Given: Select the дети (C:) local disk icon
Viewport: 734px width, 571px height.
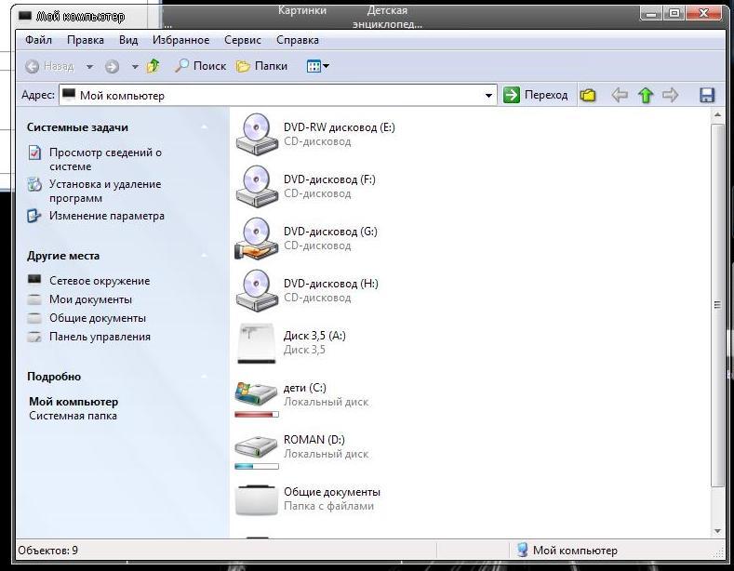Looking at the screenshot, I should (256, 394).
